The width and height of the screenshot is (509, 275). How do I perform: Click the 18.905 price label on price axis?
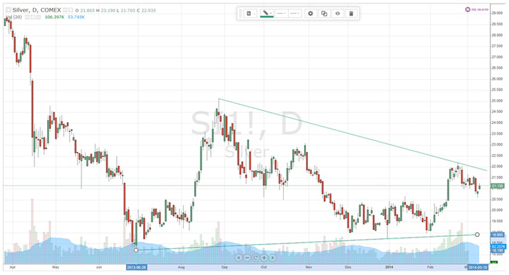pyautogui.click(x=498, y=235)
